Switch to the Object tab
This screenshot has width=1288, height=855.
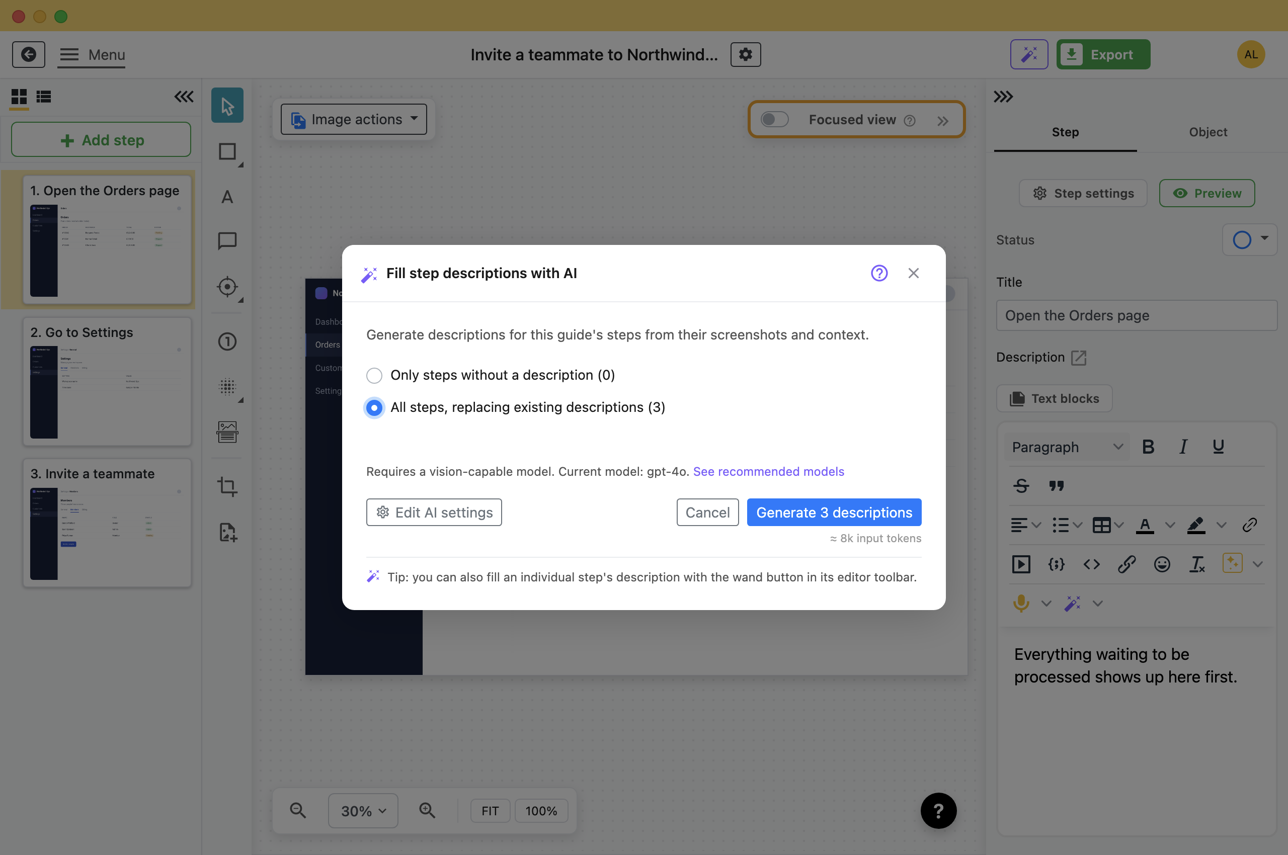1208,132
